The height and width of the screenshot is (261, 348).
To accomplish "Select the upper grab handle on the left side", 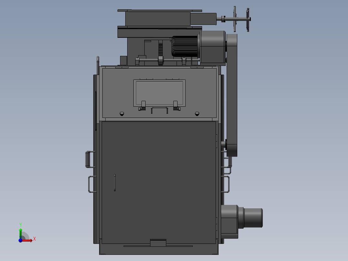I will pyautogui.click(x=88, y=159).
